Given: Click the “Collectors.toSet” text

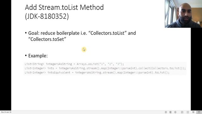Looking at the screenshot, I should (47, 39).
